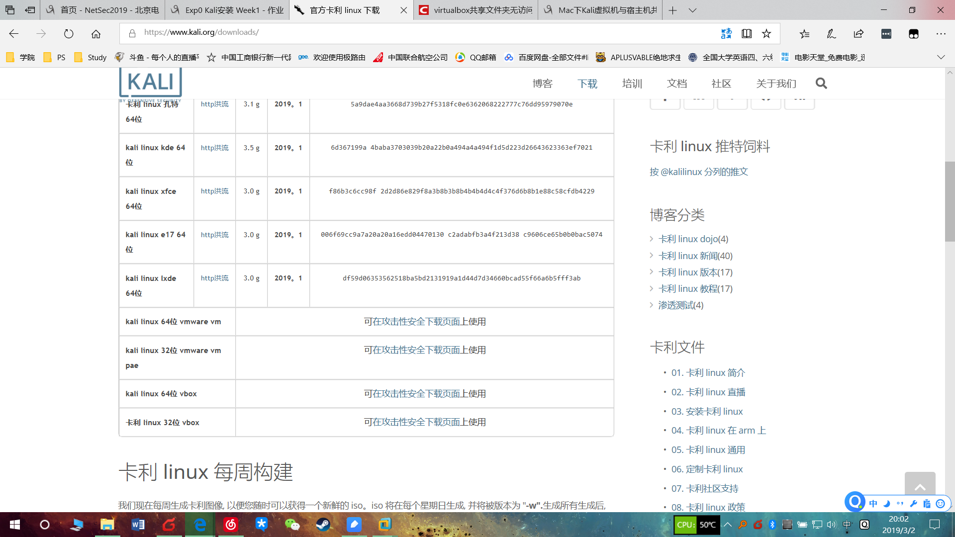Share this page icon
Screen dimensions: 955x537
click(859, 34)
